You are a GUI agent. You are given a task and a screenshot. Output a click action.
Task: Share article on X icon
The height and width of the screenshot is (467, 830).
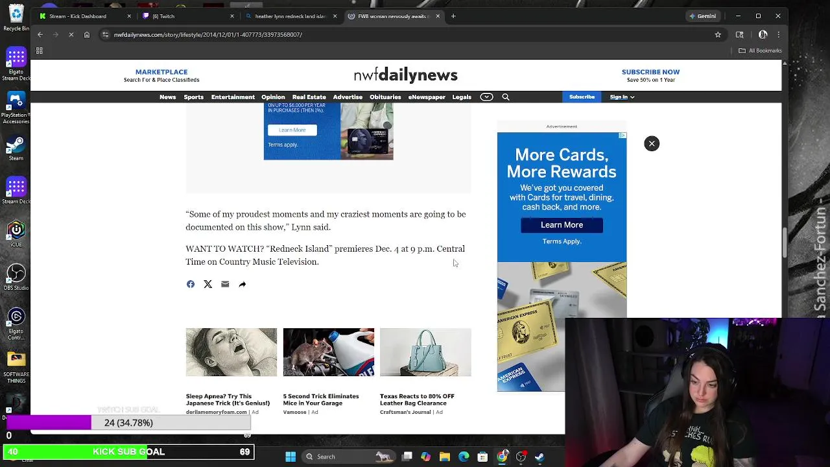click(207, 284)
